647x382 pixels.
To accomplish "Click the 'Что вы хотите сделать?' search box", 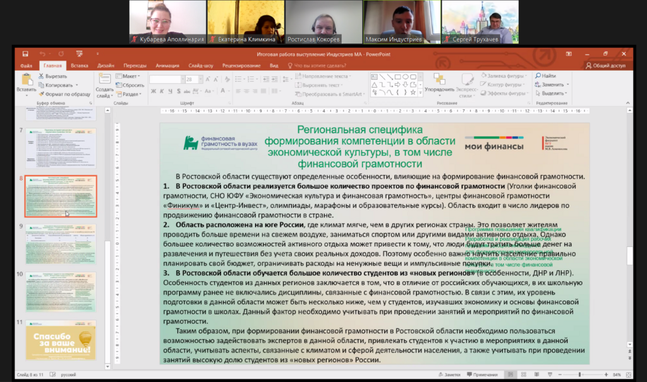I will 317,66.
